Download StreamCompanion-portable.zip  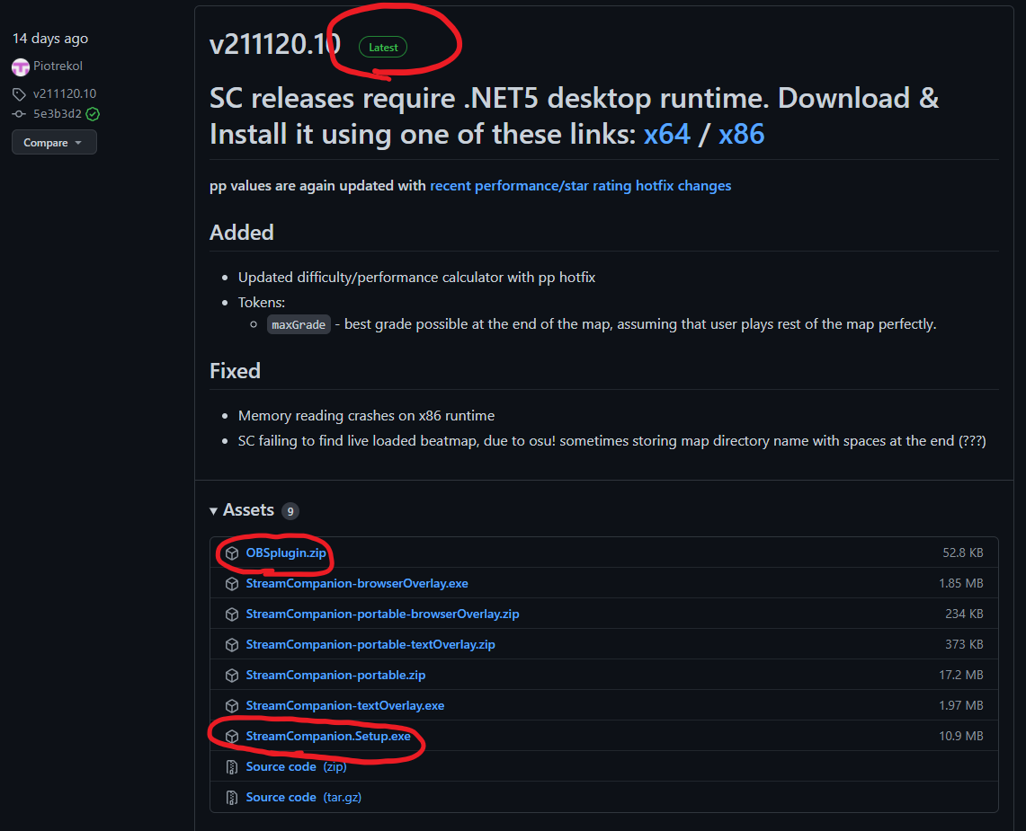(x=335, y=675)
